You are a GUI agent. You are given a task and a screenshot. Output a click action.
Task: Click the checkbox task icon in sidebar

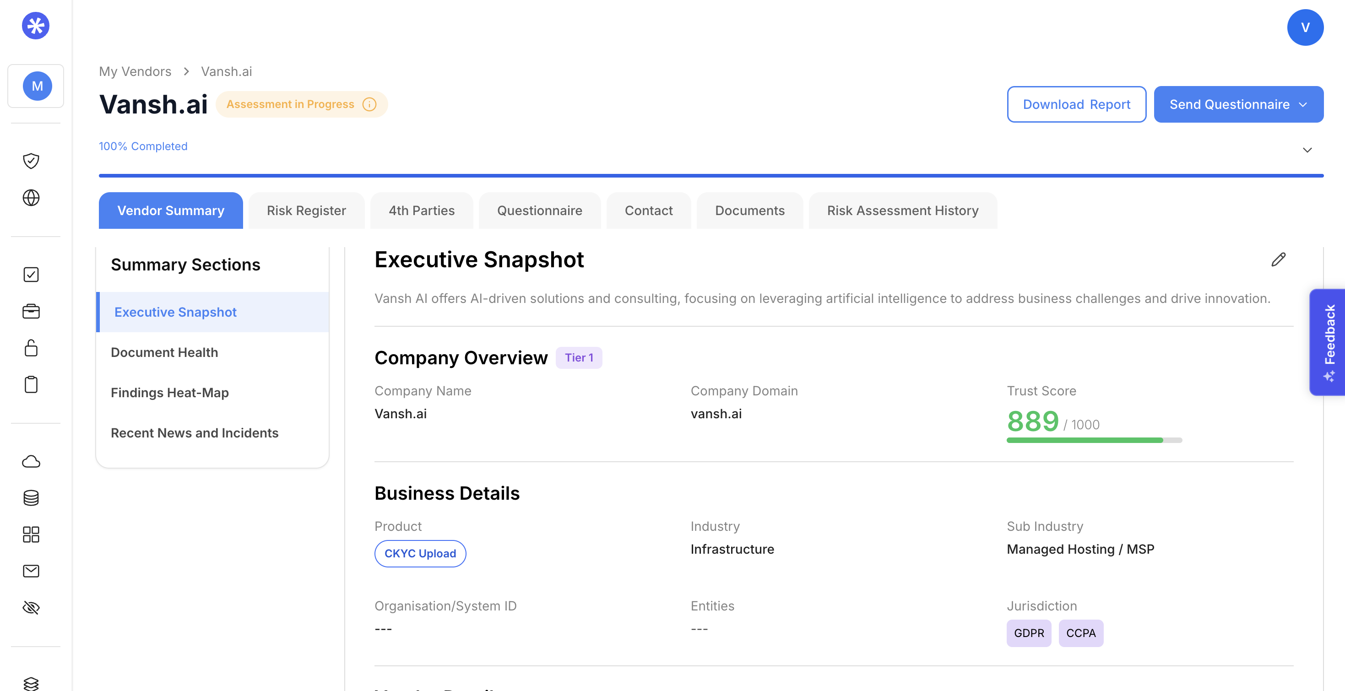(31, 275)
